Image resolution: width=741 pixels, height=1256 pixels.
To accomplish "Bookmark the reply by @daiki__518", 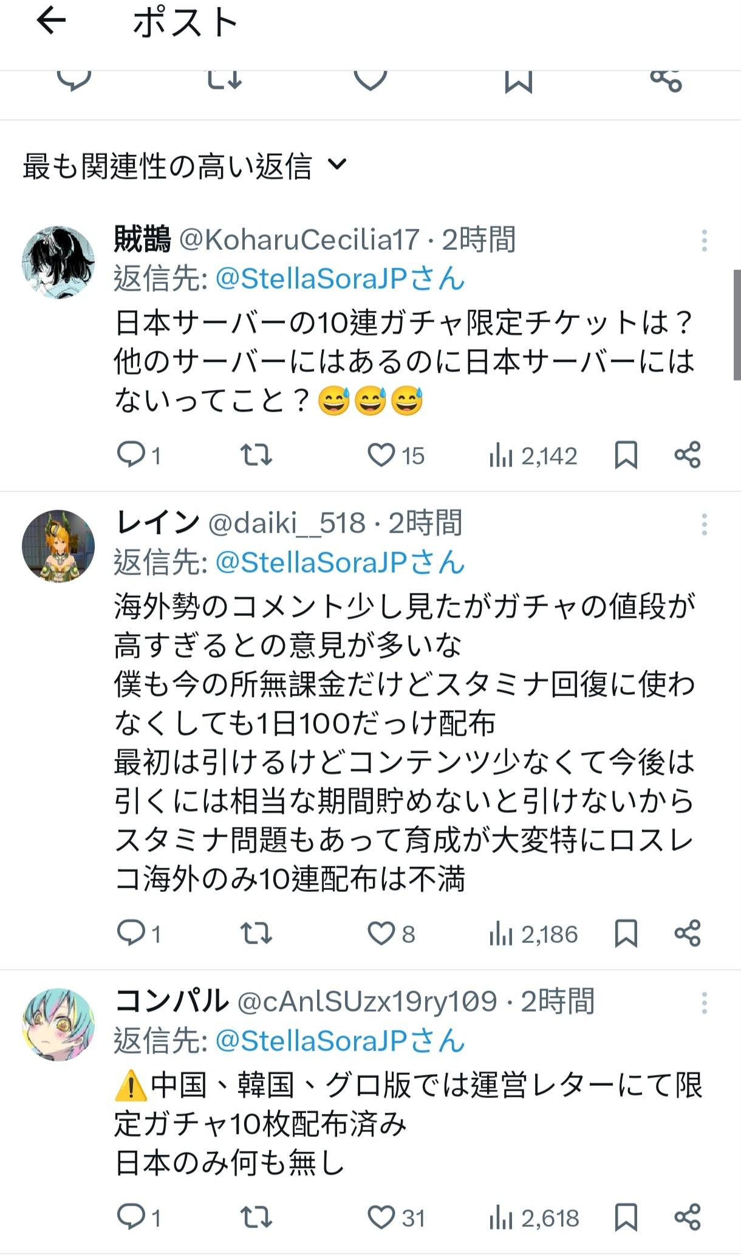I will (626, 934).
